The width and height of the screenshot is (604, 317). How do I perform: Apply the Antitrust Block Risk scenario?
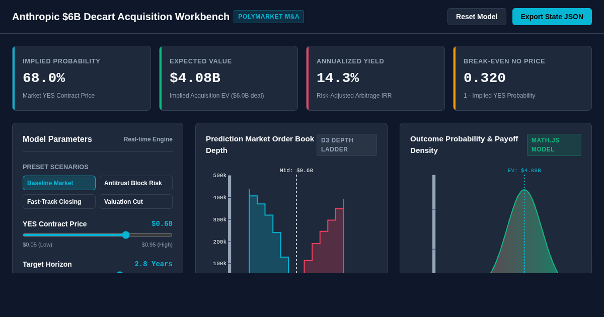coord(136,183)
